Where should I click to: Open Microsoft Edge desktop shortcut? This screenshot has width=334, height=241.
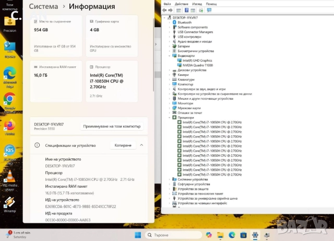9,77
